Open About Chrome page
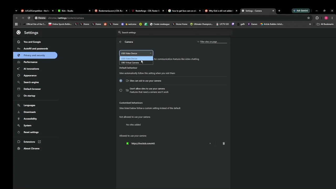 tap(31, 149)
